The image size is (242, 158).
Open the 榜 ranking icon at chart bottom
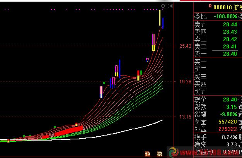158,153
